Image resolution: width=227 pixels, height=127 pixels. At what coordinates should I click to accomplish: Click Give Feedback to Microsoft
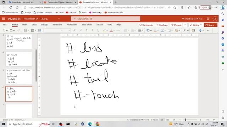point(138,120)
